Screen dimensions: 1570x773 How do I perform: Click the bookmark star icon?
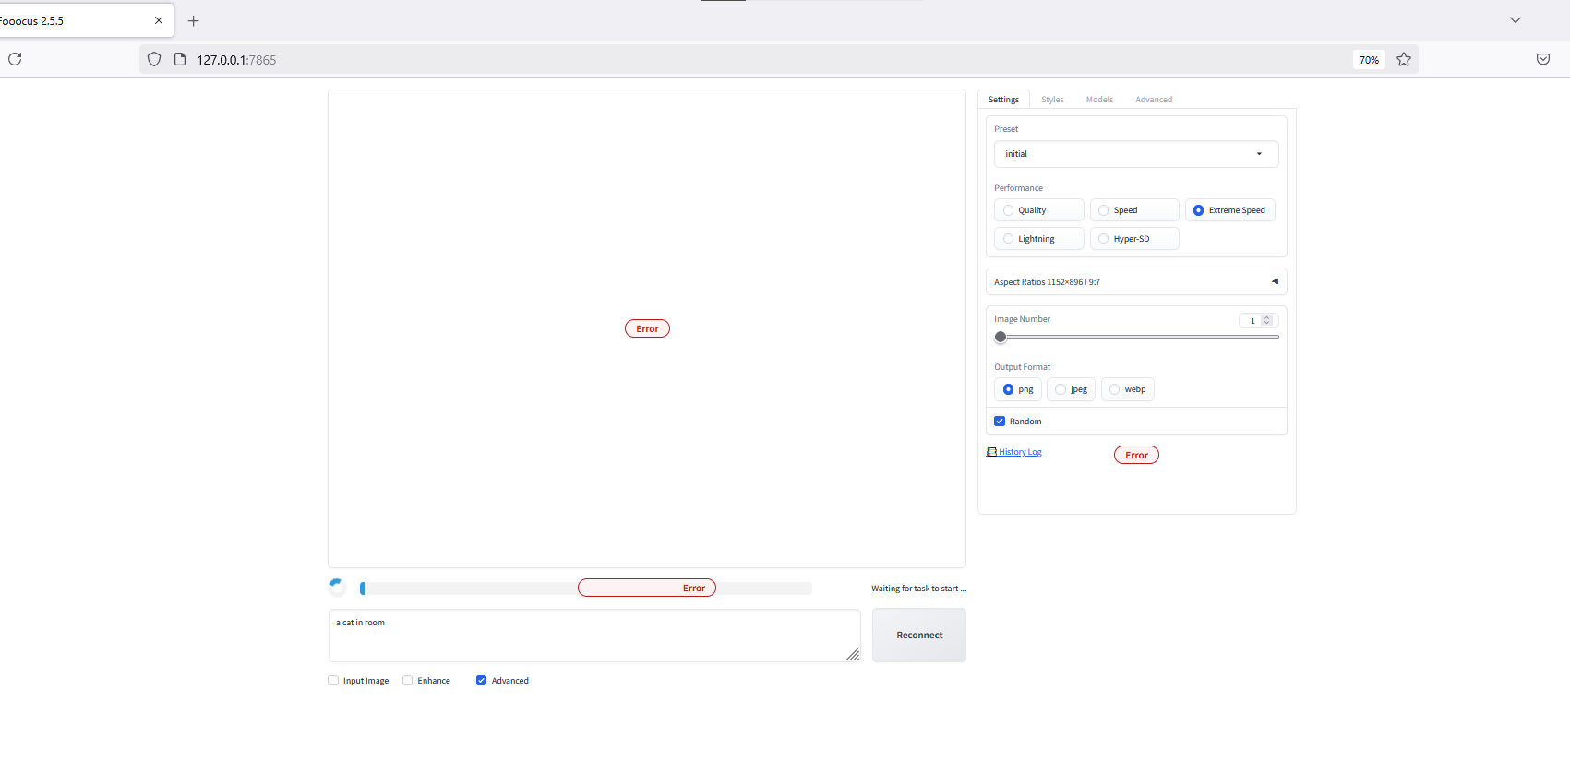[x=1404, y=59]
